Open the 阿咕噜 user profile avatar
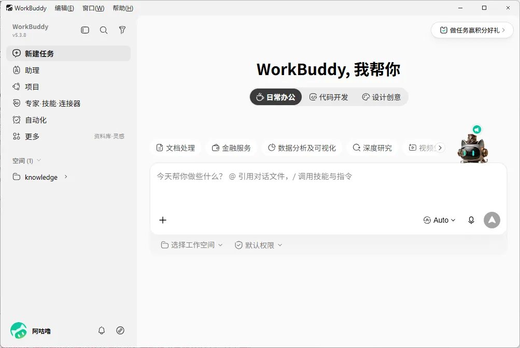 pos(19,330)
